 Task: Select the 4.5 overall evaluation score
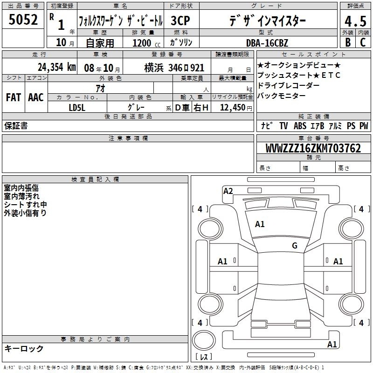click(355, 21)
